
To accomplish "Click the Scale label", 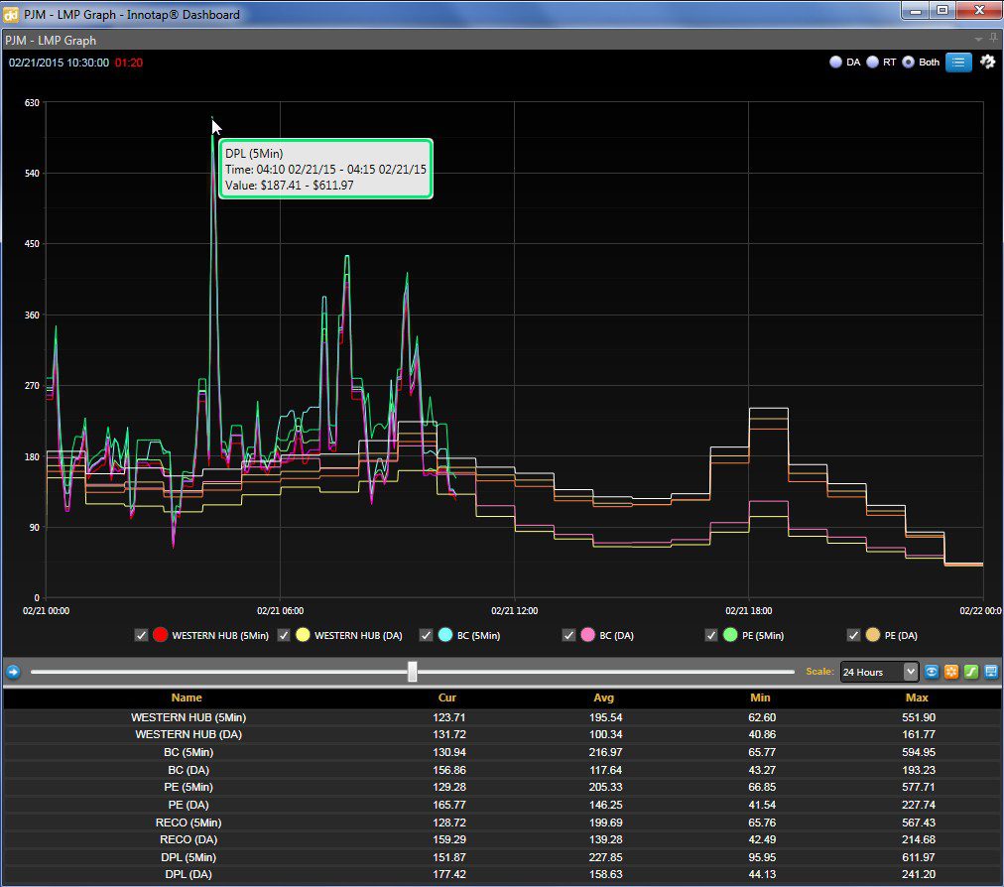I will point(819,671).
